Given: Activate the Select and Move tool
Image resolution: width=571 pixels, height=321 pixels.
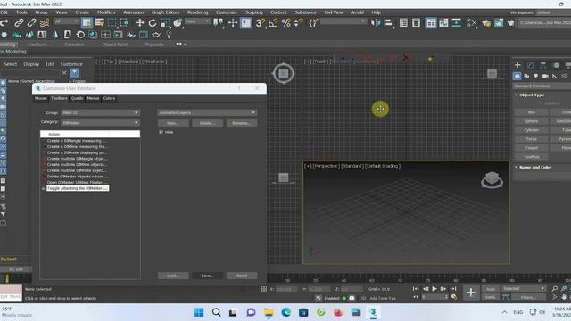Looking at the screenshot, I should (139, 22).
